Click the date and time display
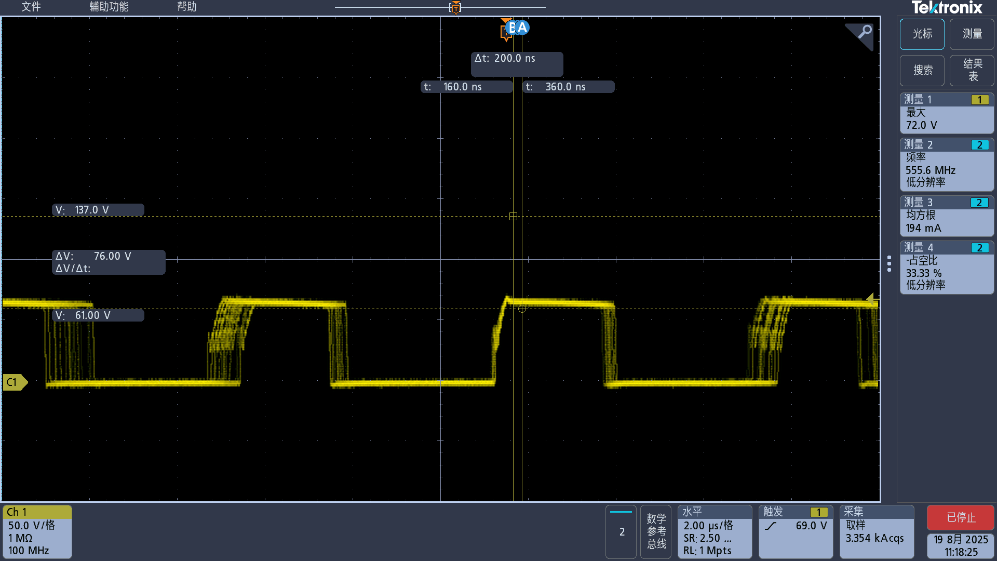This screenshot has width=997, height=561. pyautogui.click(x=961, y=546)
